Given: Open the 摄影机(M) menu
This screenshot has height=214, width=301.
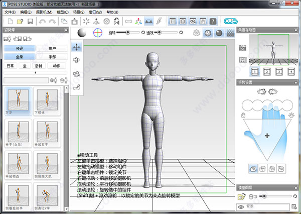Looking at the screenshot, I should coord(44,12).
